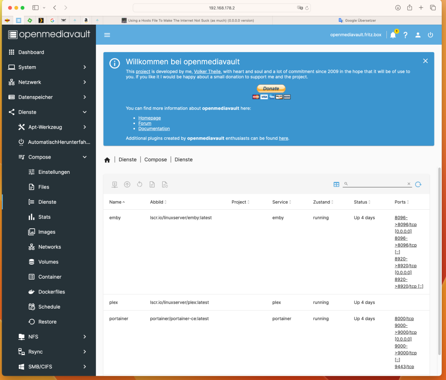Click the Donate button

271,88
